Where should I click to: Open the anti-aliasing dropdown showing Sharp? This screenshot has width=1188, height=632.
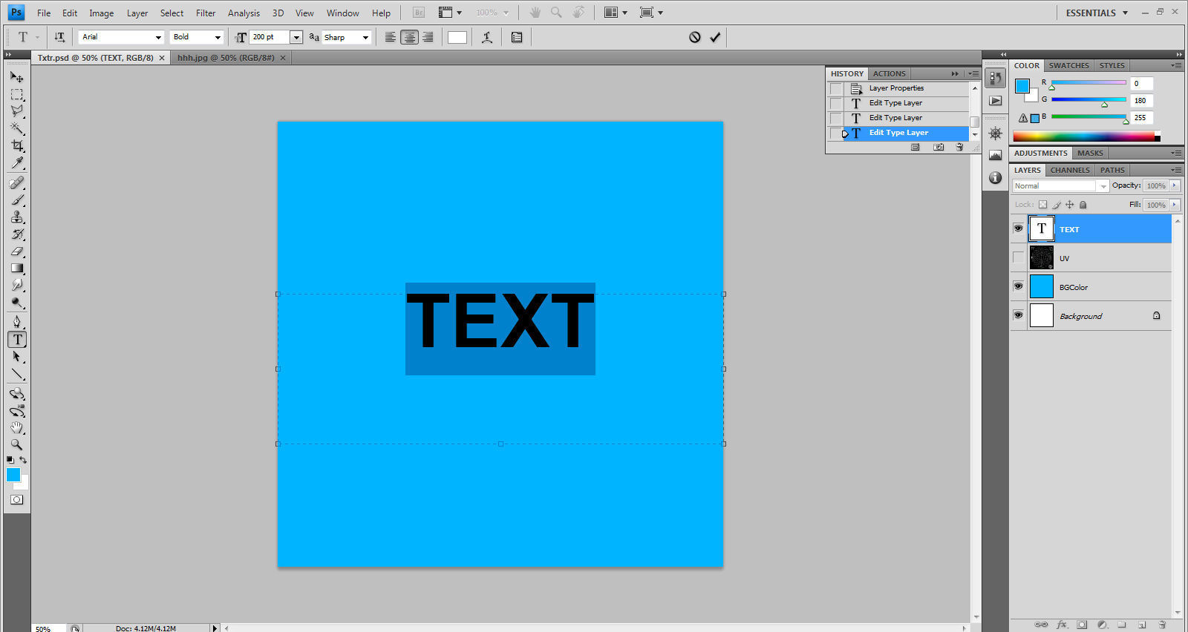pyautogui.click(x=365, y=37)
